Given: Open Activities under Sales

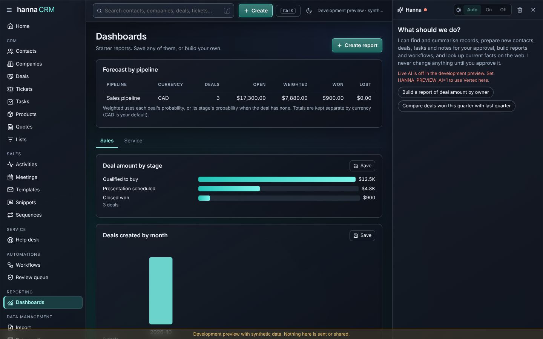Looking at the screenshot, I should click(x=43, y=165).
